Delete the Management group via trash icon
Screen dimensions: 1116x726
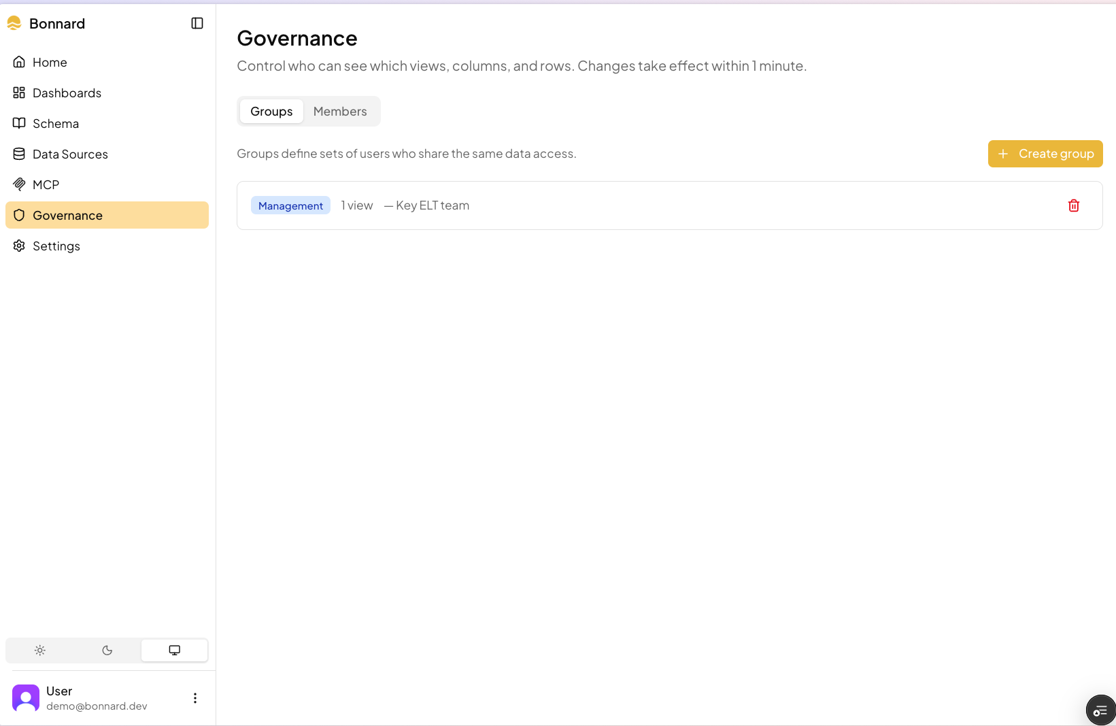pyautogui.click(x=1073, y=205)
